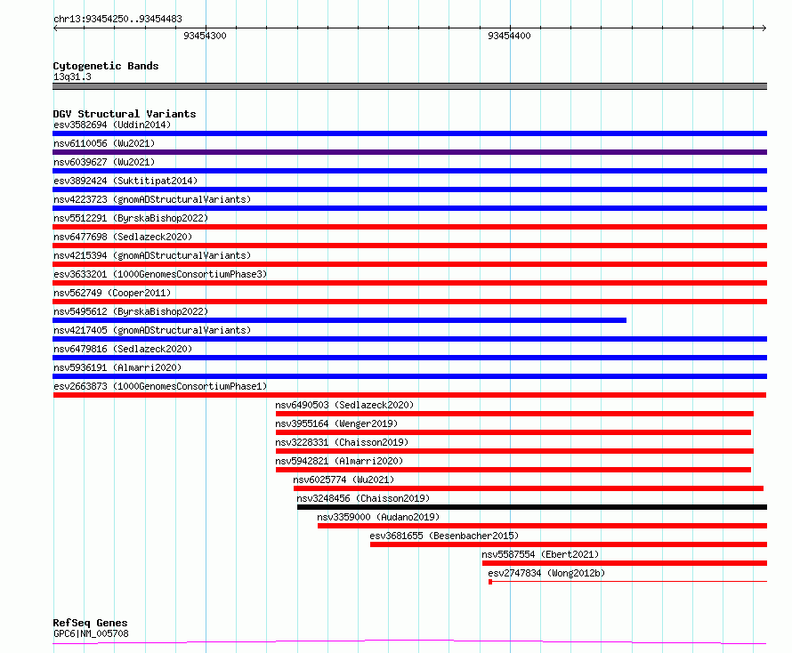This screenshot has height=653, width=792.
Task: Click the GPC6|NM_005708 gene label
Action: click(91, 633)
